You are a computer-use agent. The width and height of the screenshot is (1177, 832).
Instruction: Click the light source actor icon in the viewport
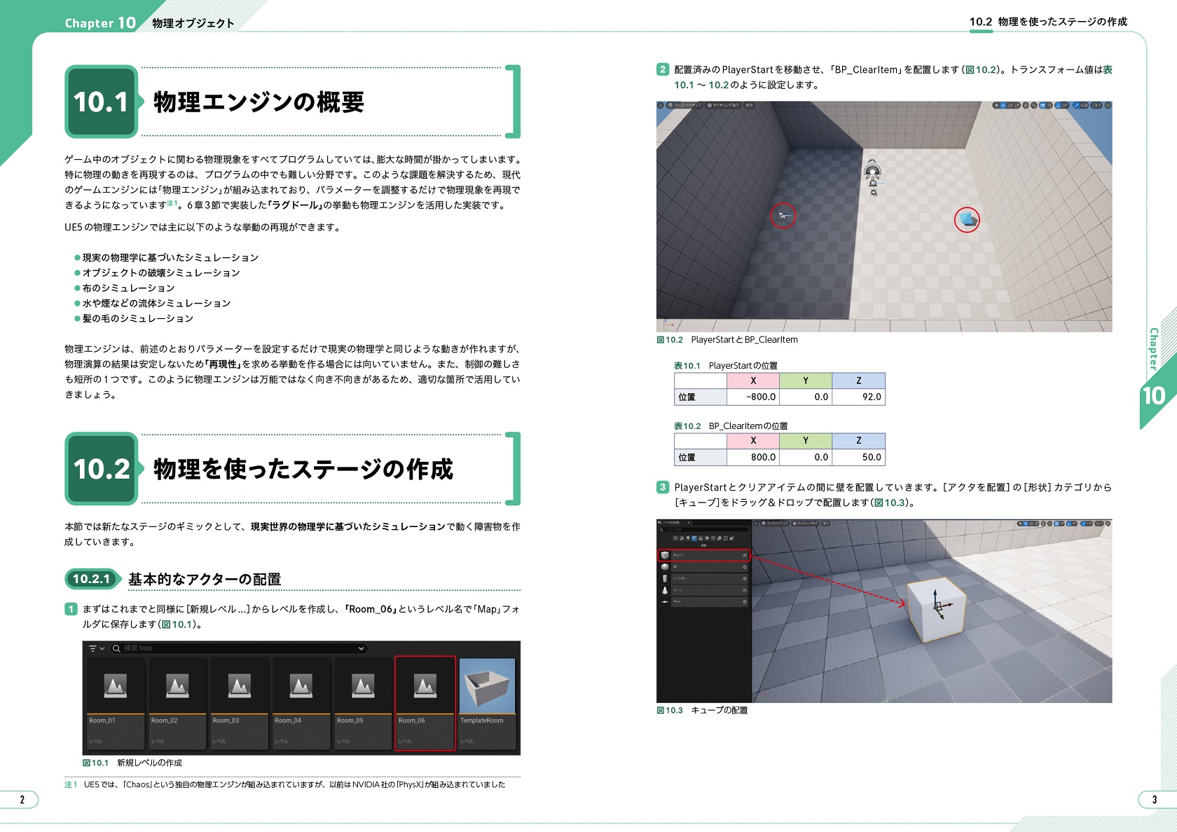(x=872, y=171)
